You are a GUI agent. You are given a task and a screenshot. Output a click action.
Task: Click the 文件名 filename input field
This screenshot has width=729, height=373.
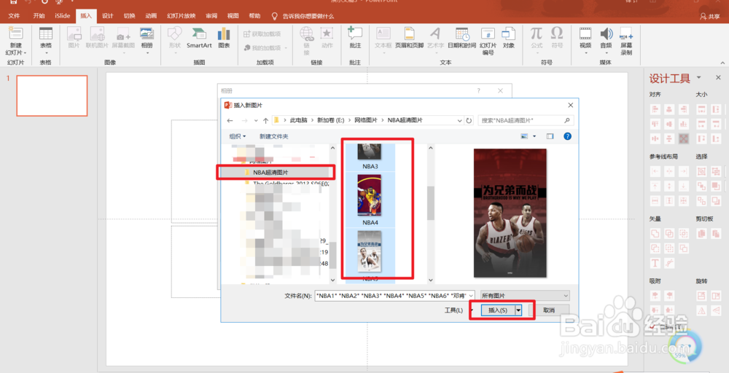tap(394, 296)
